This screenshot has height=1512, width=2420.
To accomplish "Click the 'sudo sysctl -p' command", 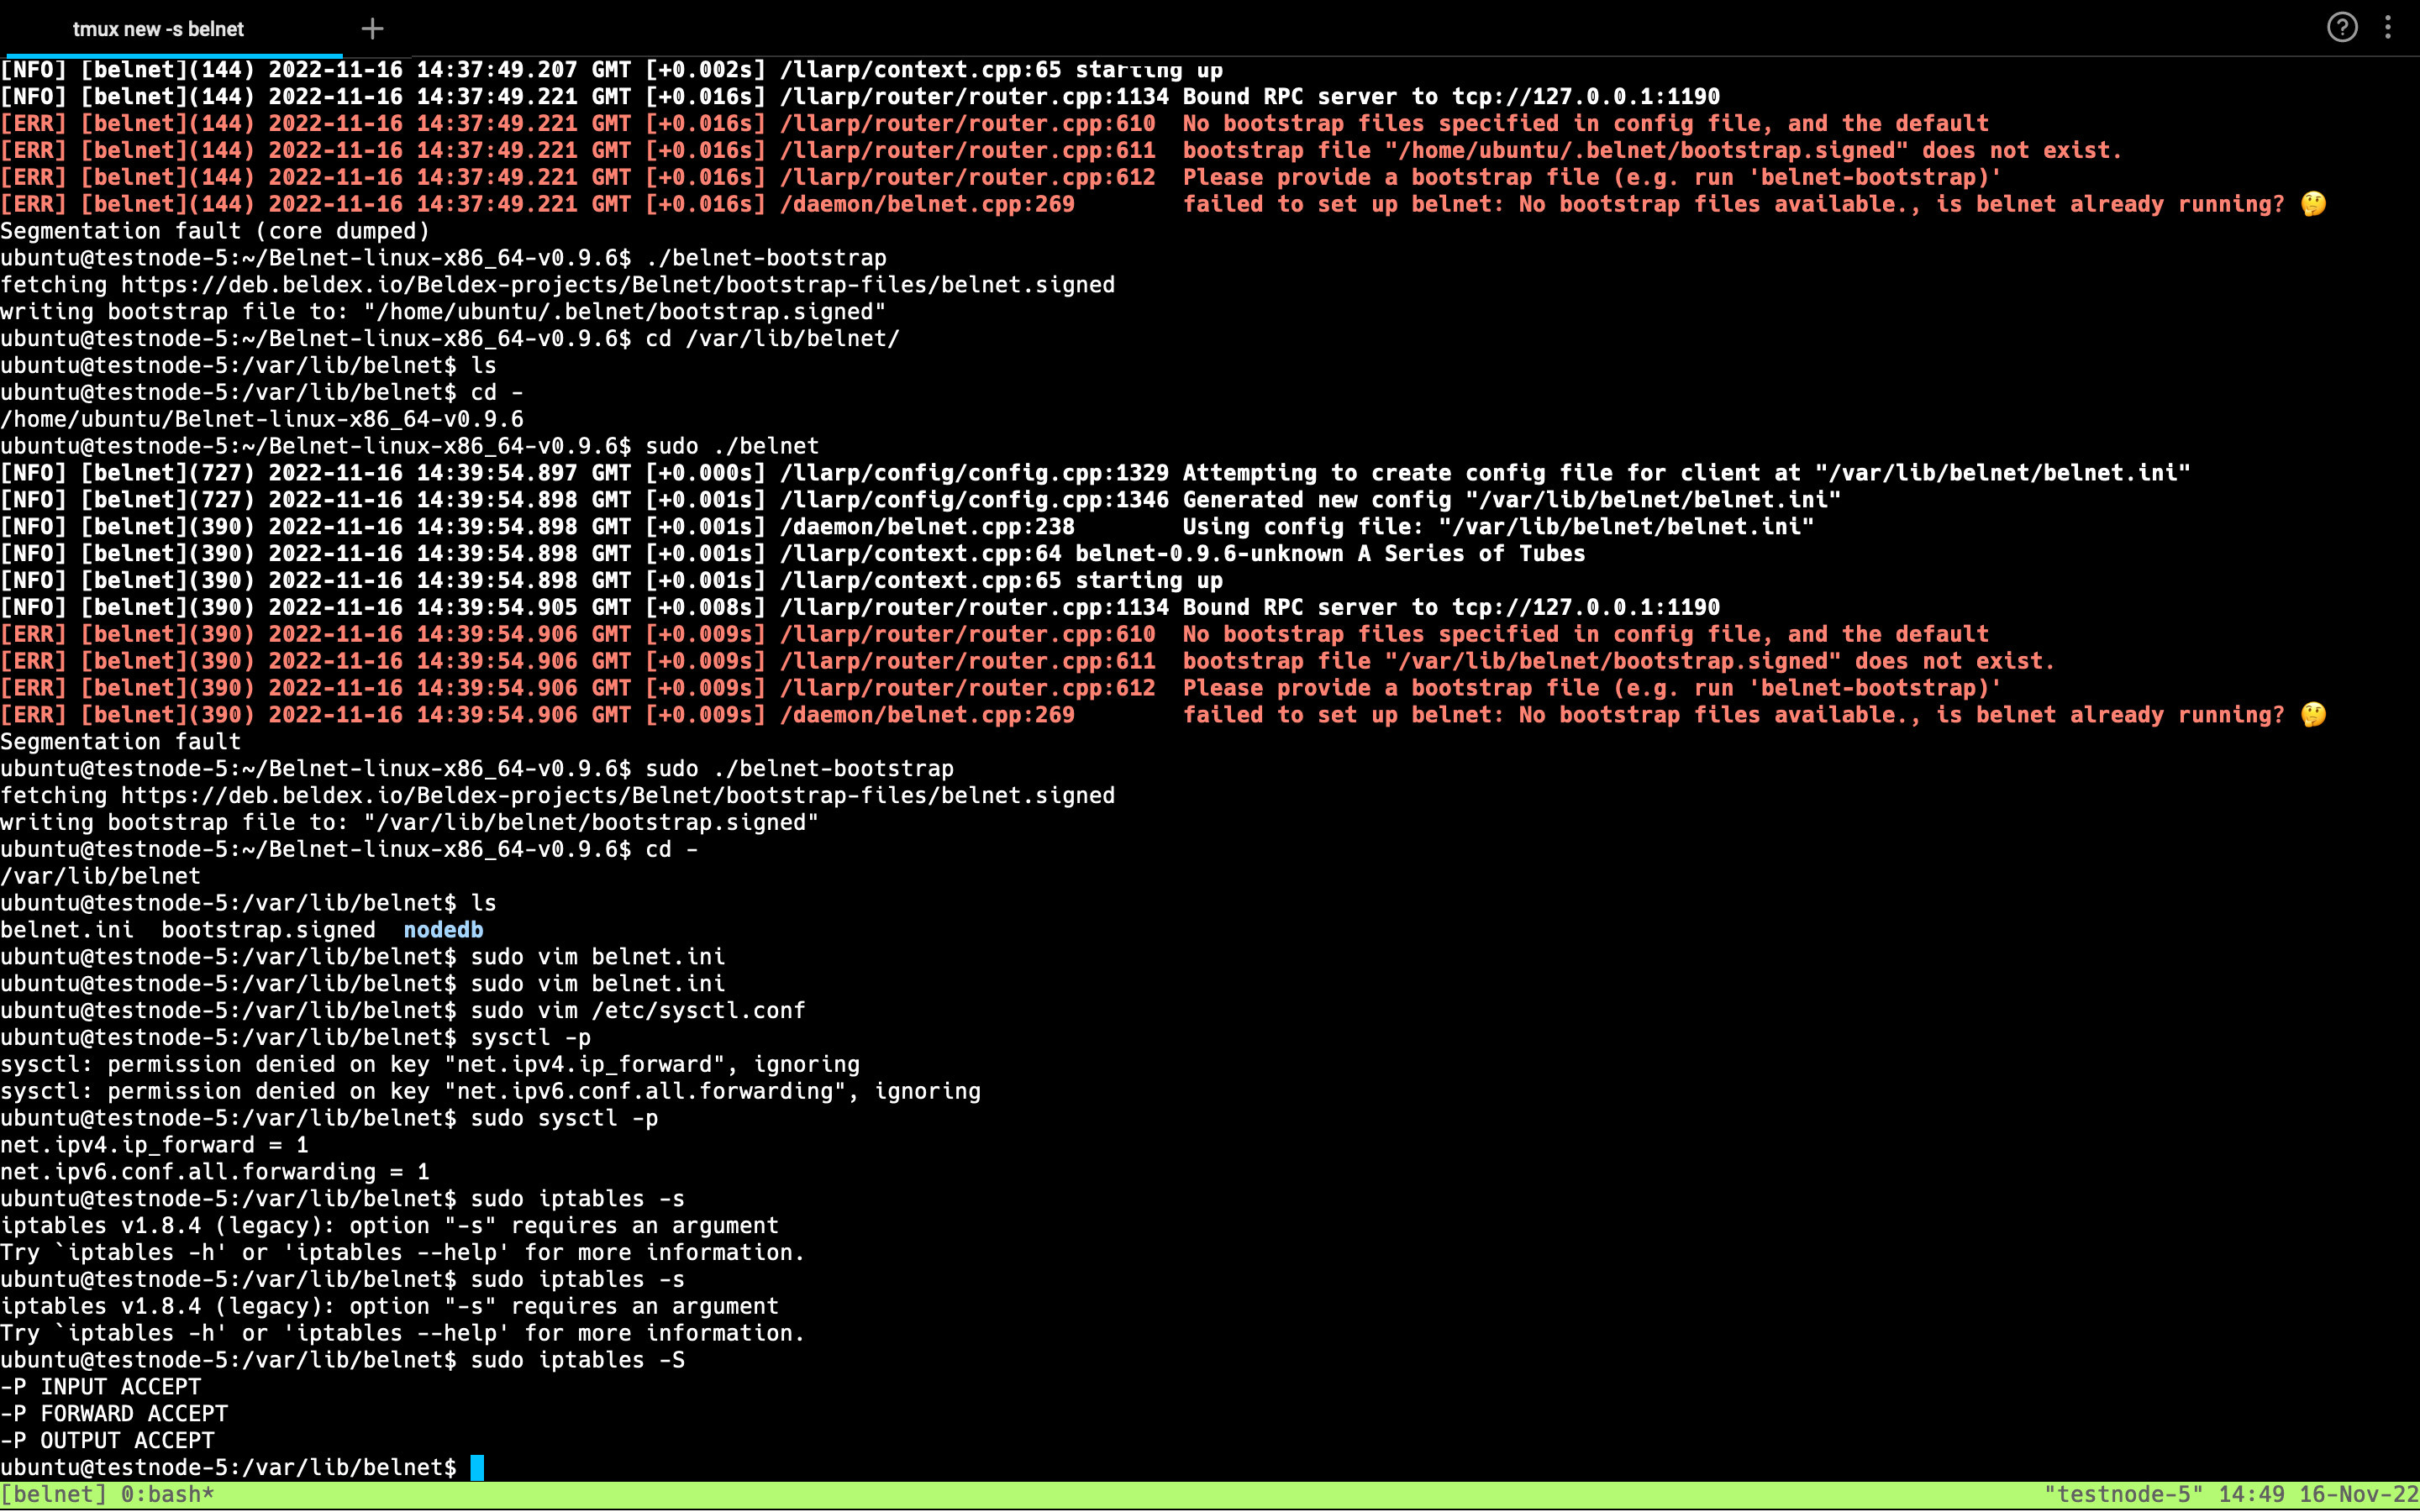I will pos(564,1118).
